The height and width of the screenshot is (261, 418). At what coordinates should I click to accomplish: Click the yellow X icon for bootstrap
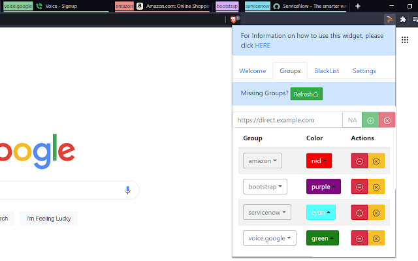coord(376,187)
